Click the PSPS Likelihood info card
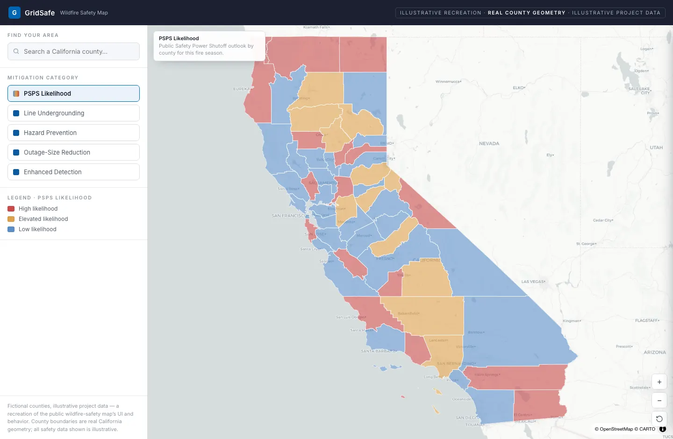Image resolution: width=673 pixels, height=439 pixels. [x=209, y=46]
